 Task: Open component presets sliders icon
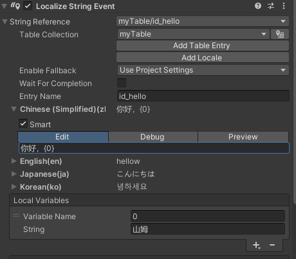pyautogui.click(x=271, y=6)
